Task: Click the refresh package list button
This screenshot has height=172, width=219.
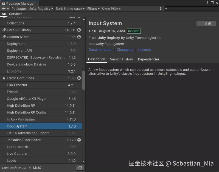Action: pos(80,168)
